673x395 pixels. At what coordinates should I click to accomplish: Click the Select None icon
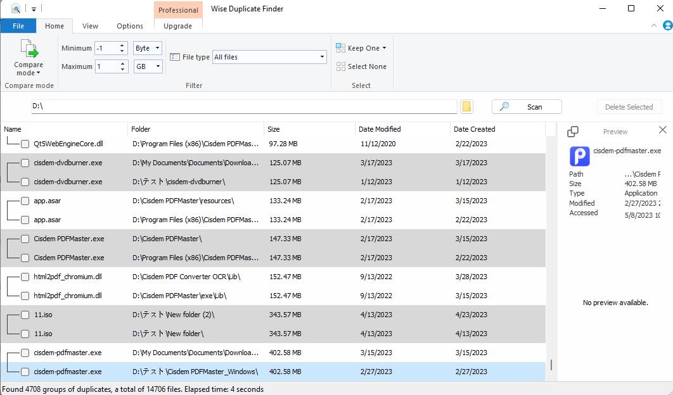(x=341, y=66)
